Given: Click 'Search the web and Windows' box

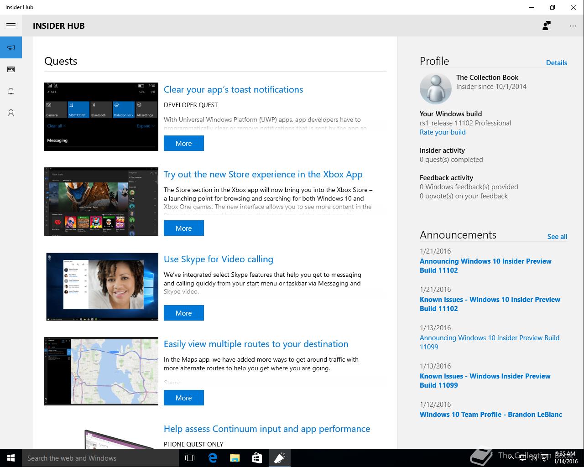Looking at the screenshot, I should (x=100, y=458).
